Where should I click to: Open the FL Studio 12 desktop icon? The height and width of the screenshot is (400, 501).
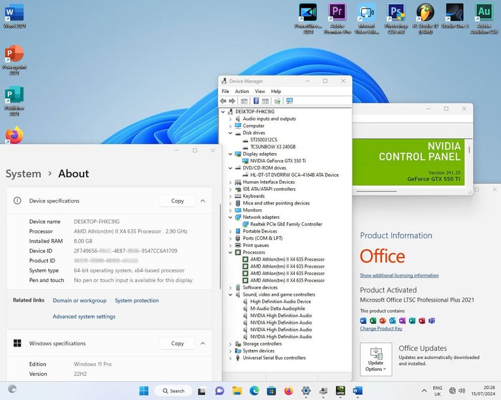(425, 18)
